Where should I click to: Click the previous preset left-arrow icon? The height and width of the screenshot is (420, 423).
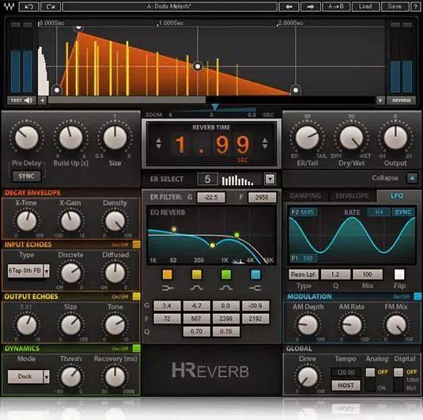pyautogui.click(x=289, y=6)
